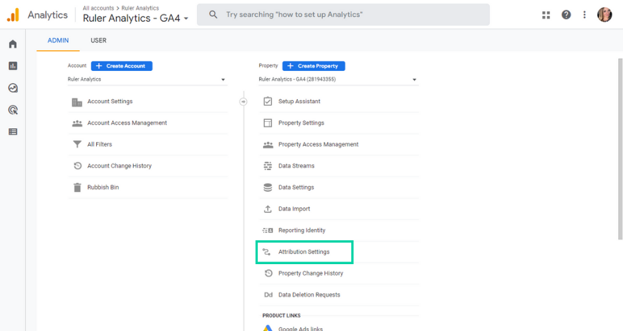Click the Google apps grid icon
This screenshot has height=331, width=623.
click(546, 15)
